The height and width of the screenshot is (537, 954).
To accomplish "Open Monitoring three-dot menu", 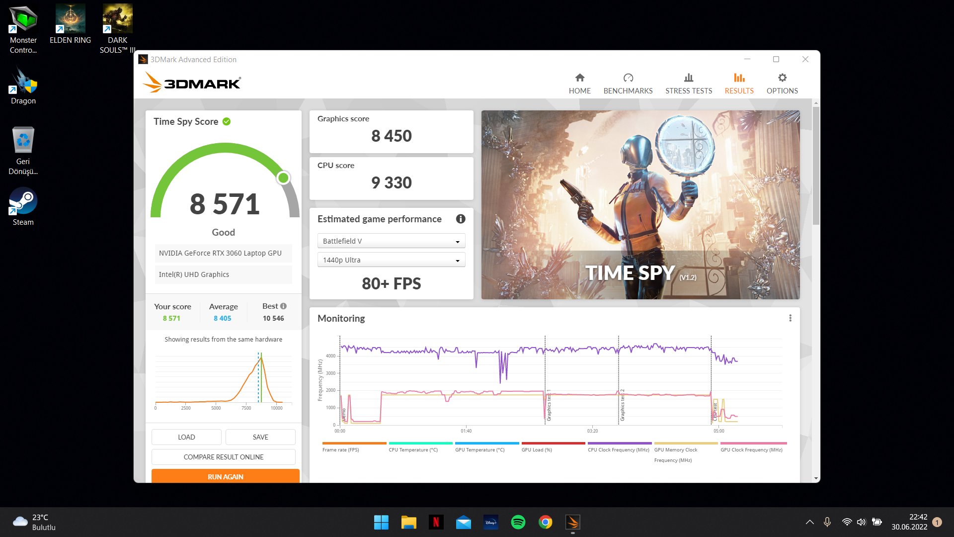I will (790, 318).
